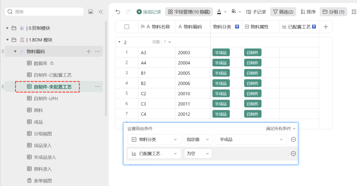Click the undo arrow icon
Image resolution: width=357 pixels, height=186 pixels.
(x=118, y=12)
